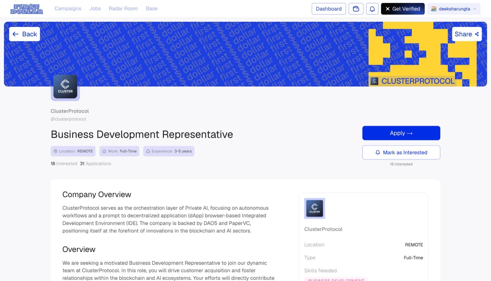491x281 pixels.
Task: Click the 18 Interested count
Action: [x=64, y=164]
